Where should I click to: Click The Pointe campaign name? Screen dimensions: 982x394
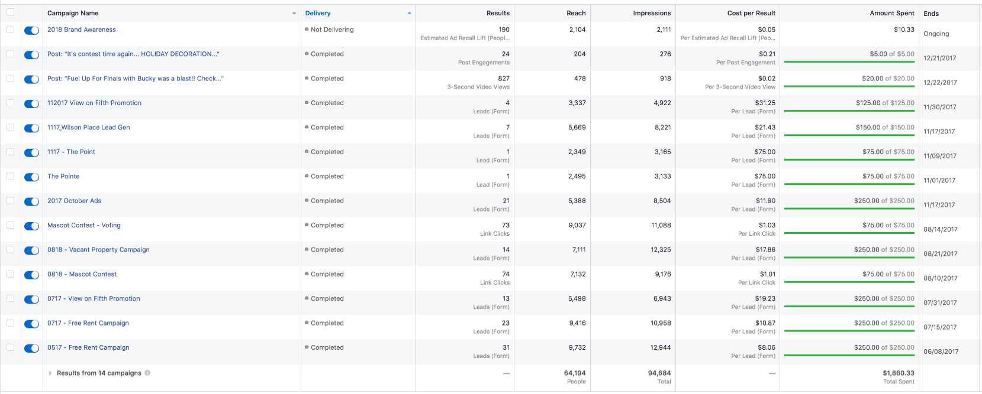63,176
